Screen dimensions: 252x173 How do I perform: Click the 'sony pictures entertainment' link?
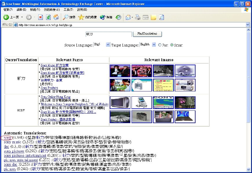pos(25,155)
